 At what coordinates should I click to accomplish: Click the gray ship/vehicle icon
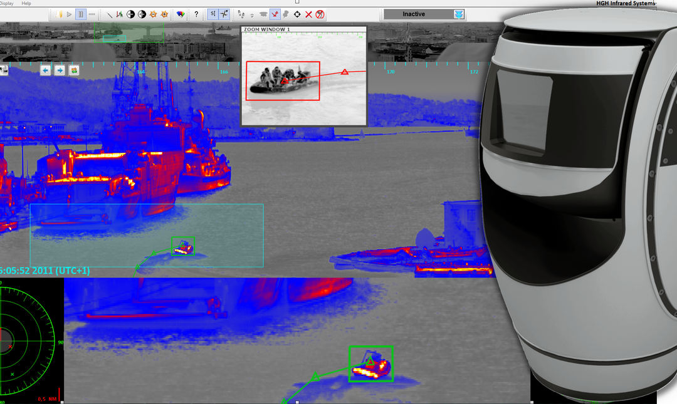click(x=263, y=14)
